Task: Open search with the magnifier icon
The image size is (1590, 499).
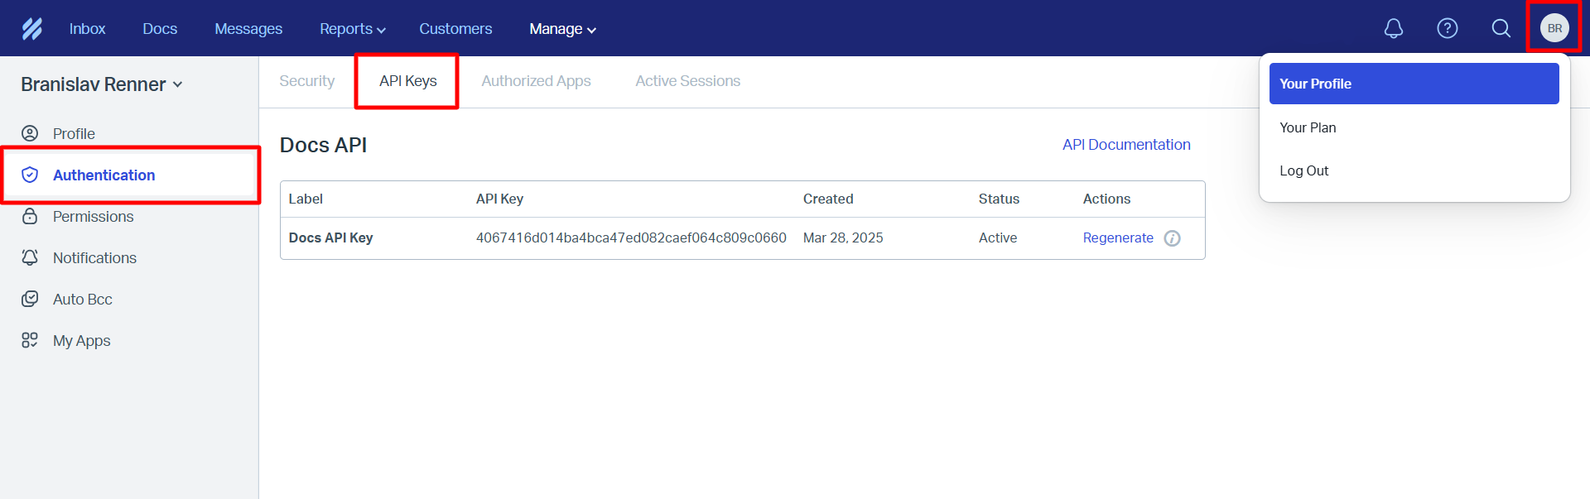Action: click(x=1501, y=29)
